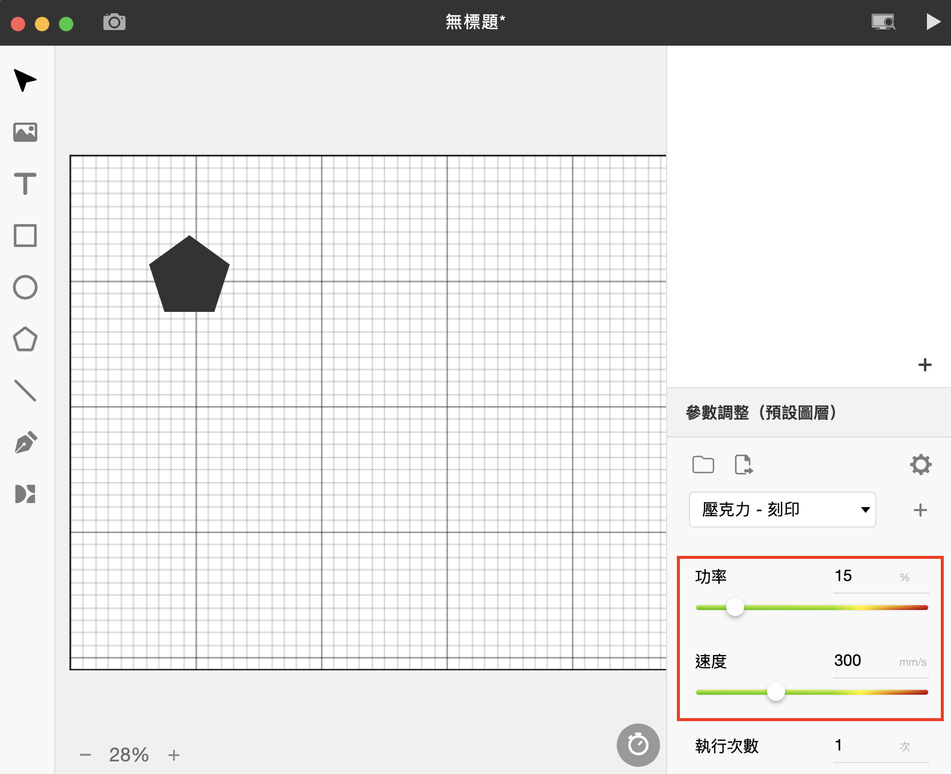
Task: Click the 執行次數 value field showing 1
Action: [881, 746]
